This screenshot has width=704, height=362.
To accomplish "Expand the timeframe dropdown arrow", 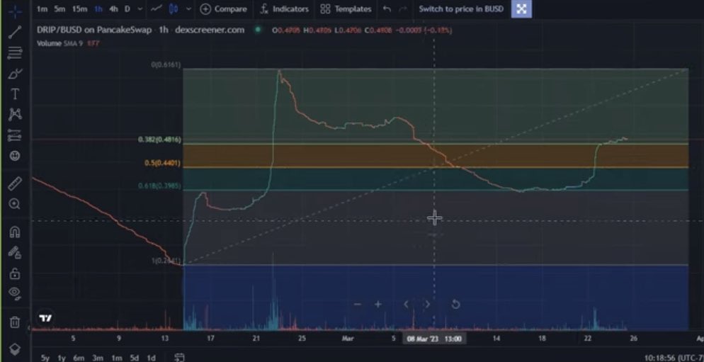I will click(140, 9).
